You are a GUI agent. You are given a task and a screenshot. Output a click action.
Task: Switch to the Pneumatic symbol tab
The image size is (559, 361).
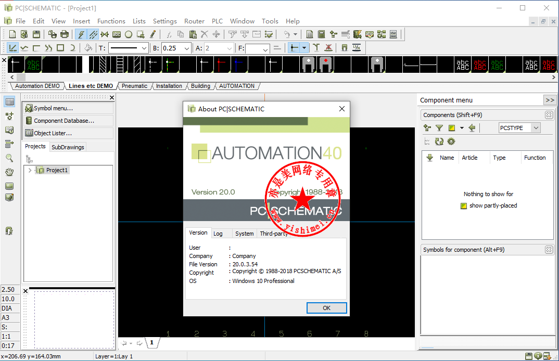(x=134, y=86)
